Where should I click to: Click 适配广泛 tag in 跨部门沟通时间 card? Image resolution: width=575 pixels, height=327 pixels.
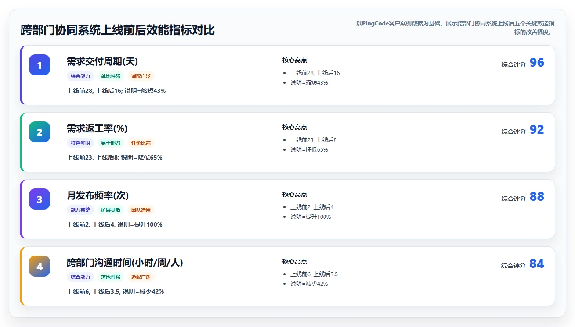click(x=141, y=277)
